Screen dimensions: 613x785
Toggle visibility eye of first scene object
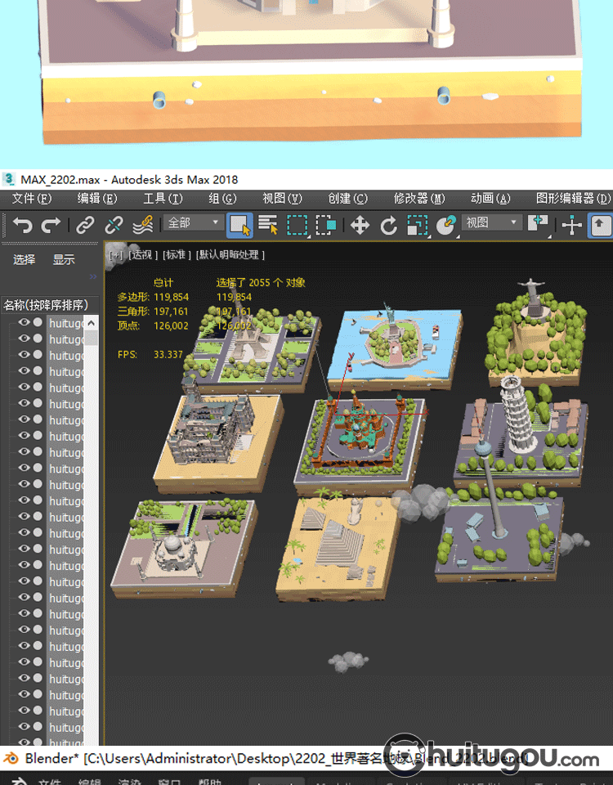click(24, 323)
